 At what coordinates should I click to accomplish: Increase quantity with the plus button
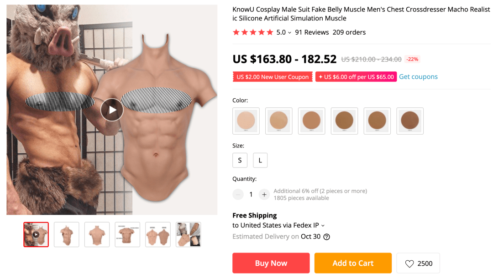point(264,195)
